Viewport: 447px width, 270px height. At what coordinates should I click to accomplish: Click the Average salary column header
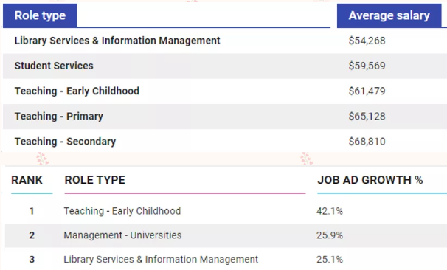click(389, 15)
